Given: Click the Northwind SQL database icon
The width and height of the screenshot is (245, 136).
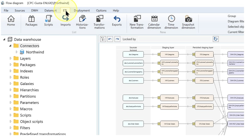Looking at the screenshot, I should point(22,52).
